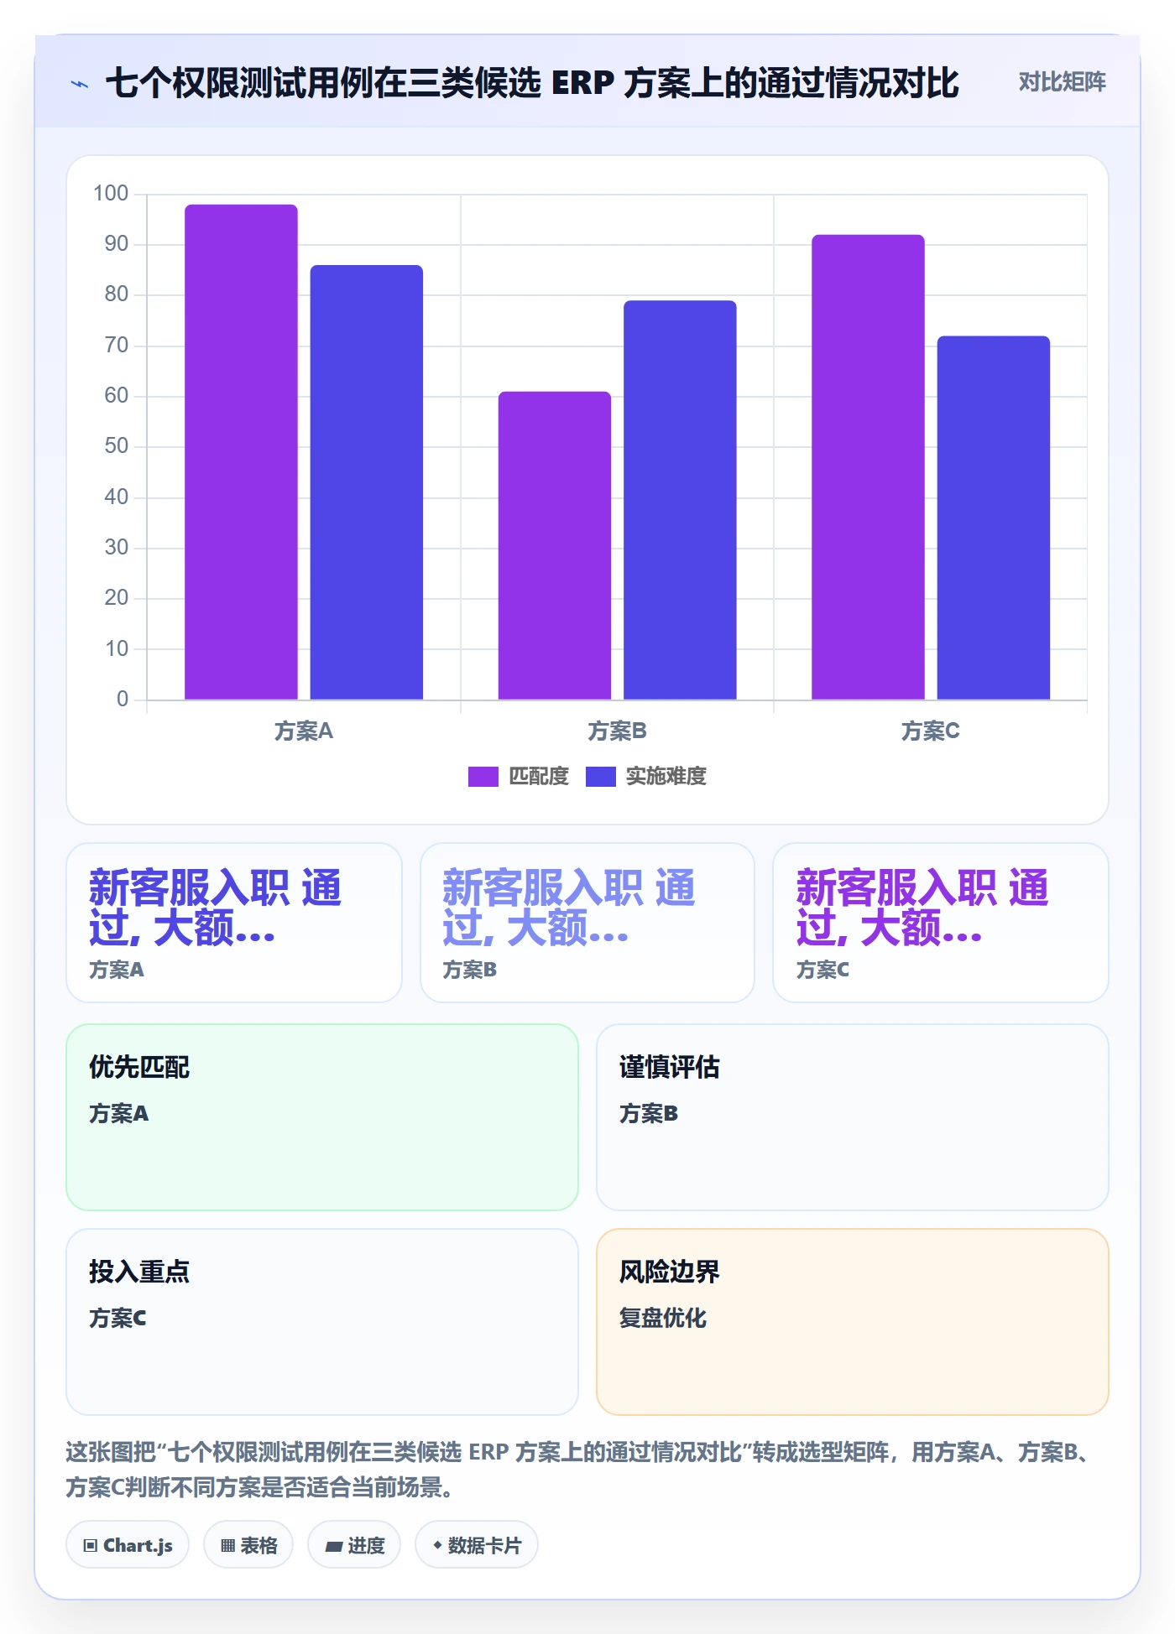
Task: Click the blue 实施难度 bar for 方案B
Action: point(680,500)
